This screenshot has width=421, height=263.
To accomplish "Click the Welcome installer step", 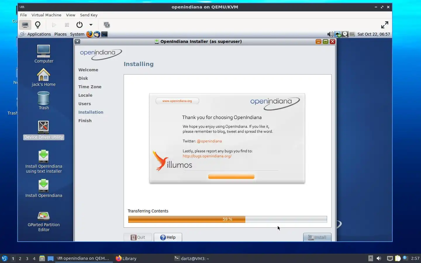I will coord(88,70).
